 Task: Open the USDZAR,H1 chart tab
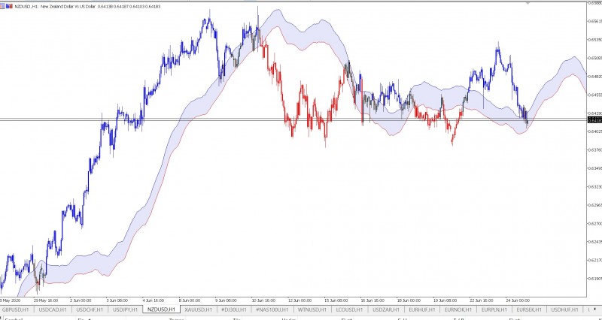[386, 309]
